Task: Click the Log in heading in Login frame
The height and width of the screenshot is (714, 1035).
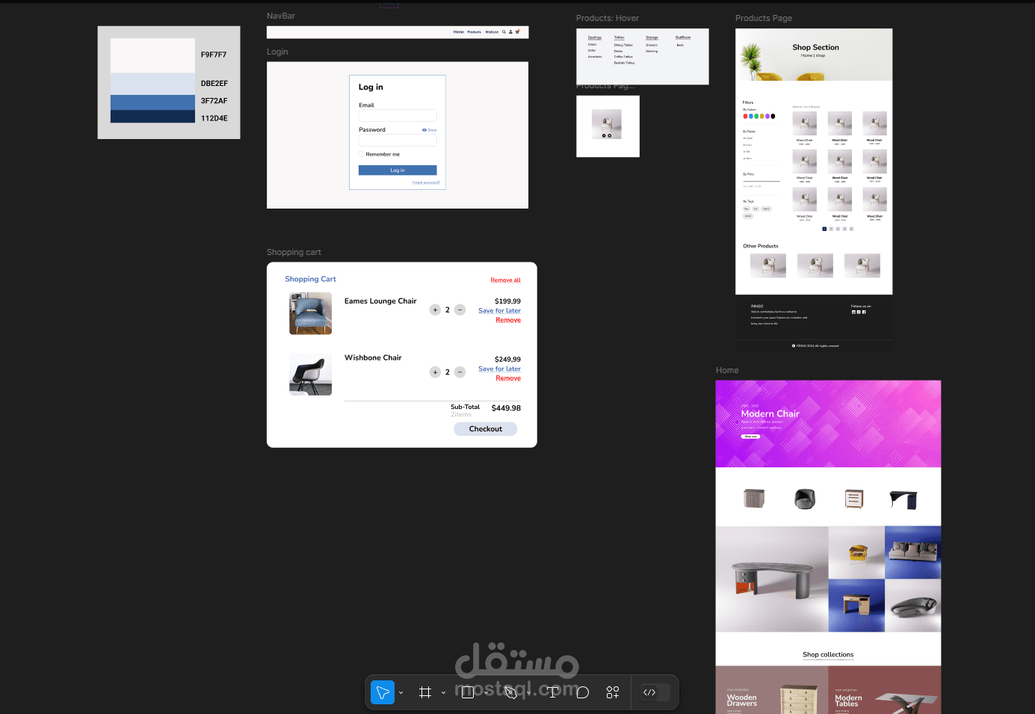Action: (x=371, y=87)
